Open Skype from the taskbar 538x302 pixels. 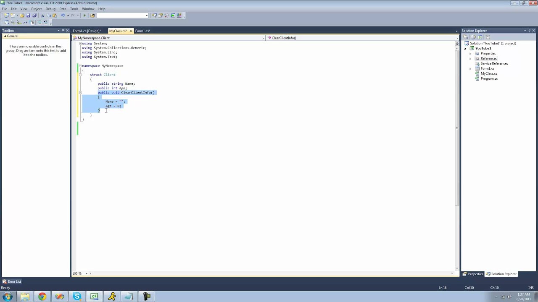coord(77,297)
